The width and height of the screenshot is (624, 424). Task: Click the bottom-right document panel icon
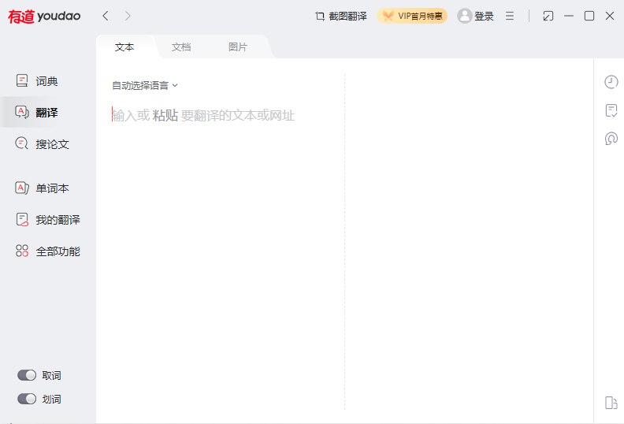click(x=611, y=403)
